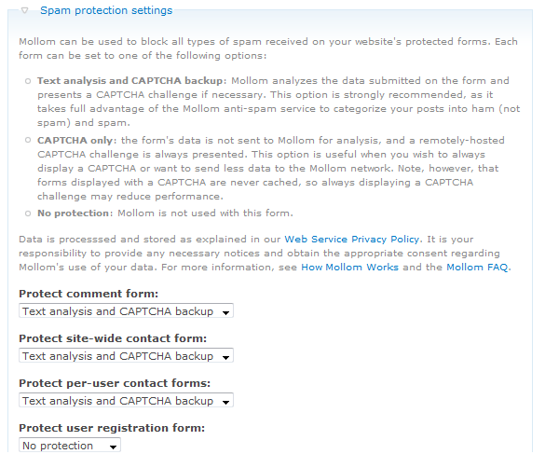Visit the Mollom FAQ link
Screen dimensions: 545x454
477,268
